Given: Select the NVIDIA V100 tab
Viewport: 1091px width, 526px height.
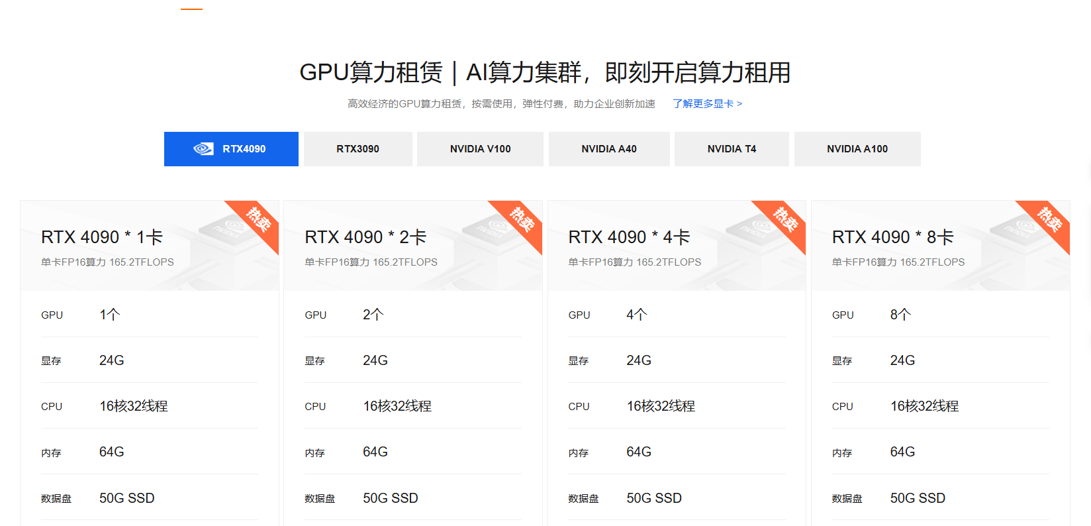Looking at the screenshot, I should click(480, 149).
